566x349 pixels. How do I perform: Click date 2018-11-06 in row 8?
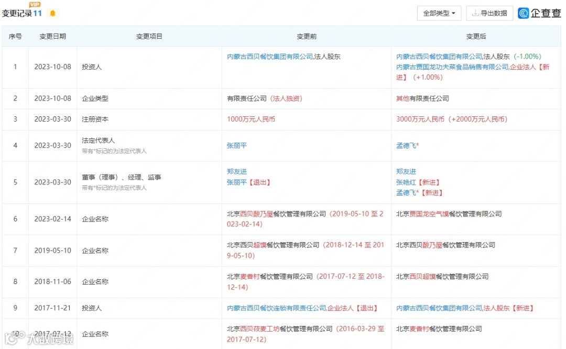pyautogui.click(x=53, y=281)
